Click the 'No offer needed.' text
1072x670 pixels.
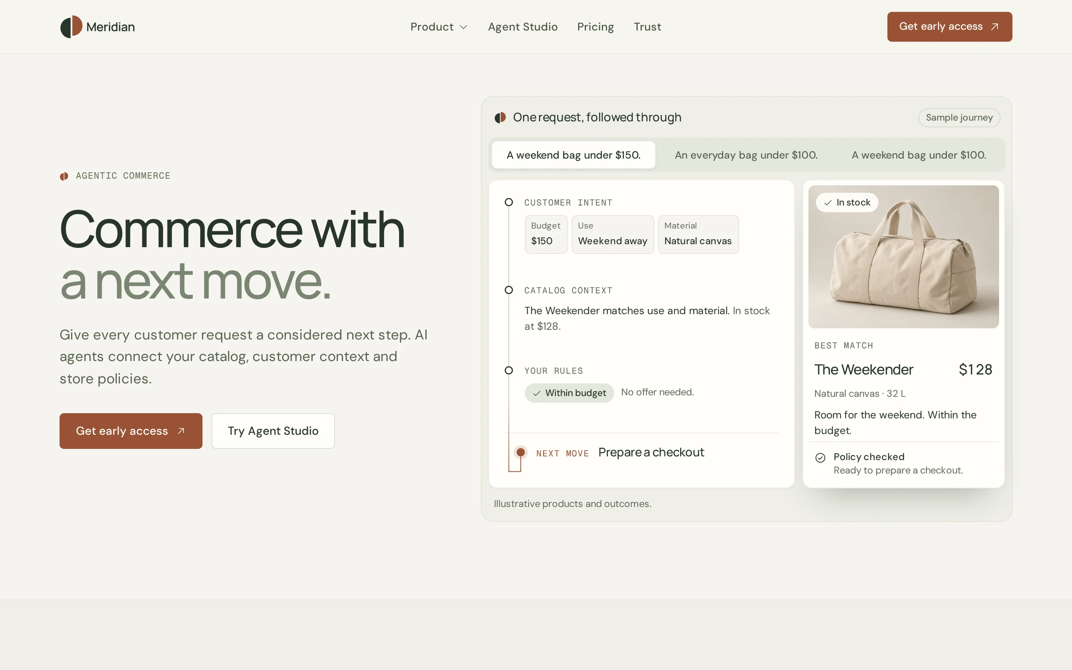657,392
